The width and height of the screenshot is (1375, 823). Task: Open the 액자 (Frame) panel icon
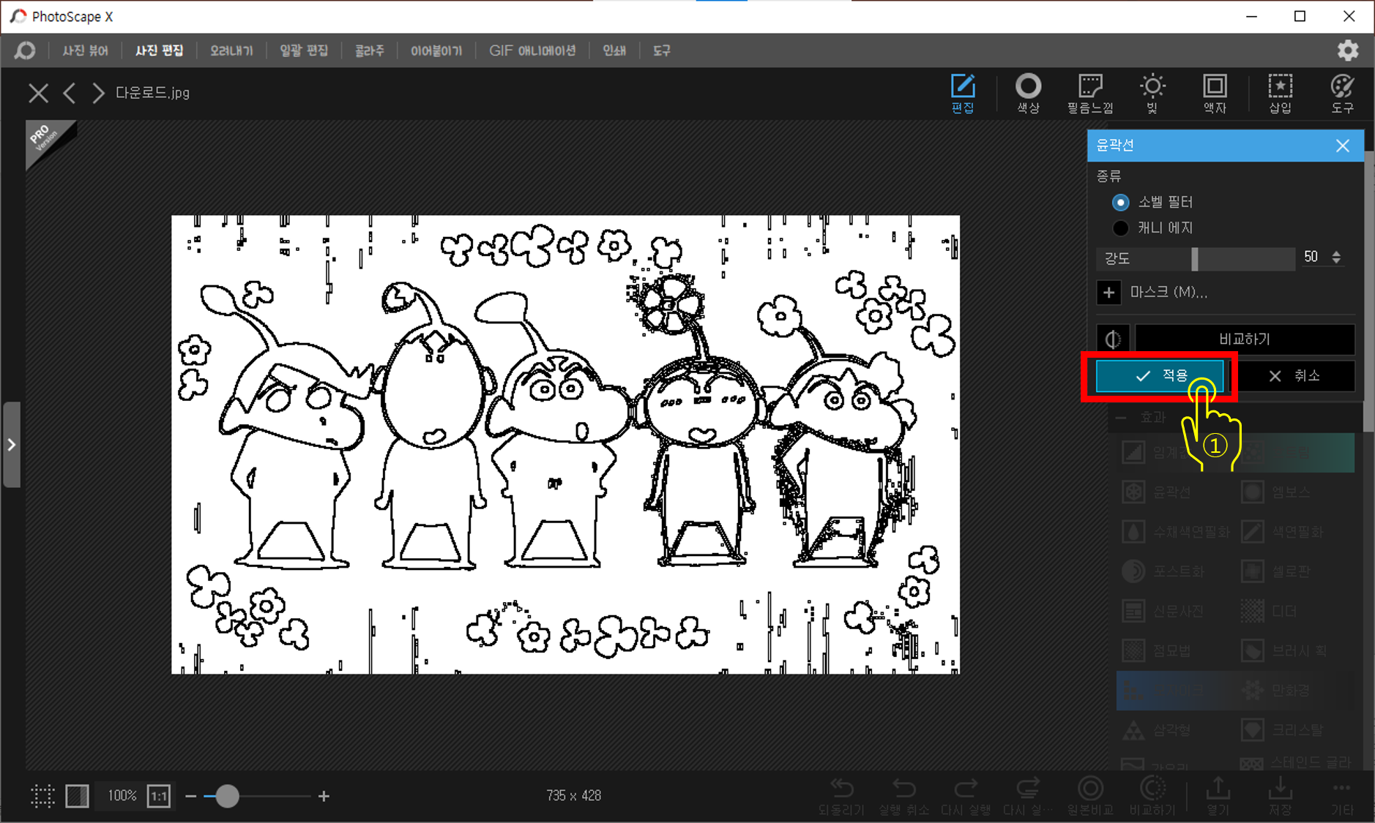point(1215,94)
